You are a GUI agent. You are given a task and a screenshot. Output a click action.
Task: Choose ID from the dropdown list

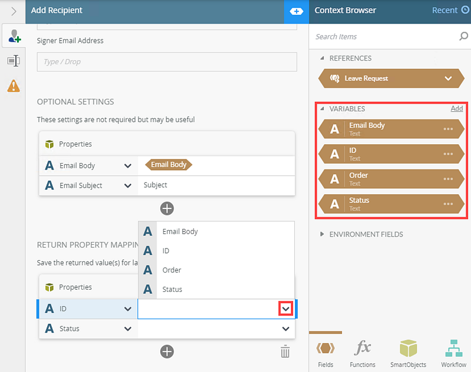pyautogui.click(x=216, y=251)
